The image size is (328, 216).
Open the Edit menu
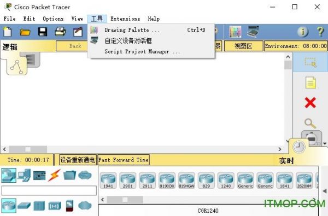[30, 19]
